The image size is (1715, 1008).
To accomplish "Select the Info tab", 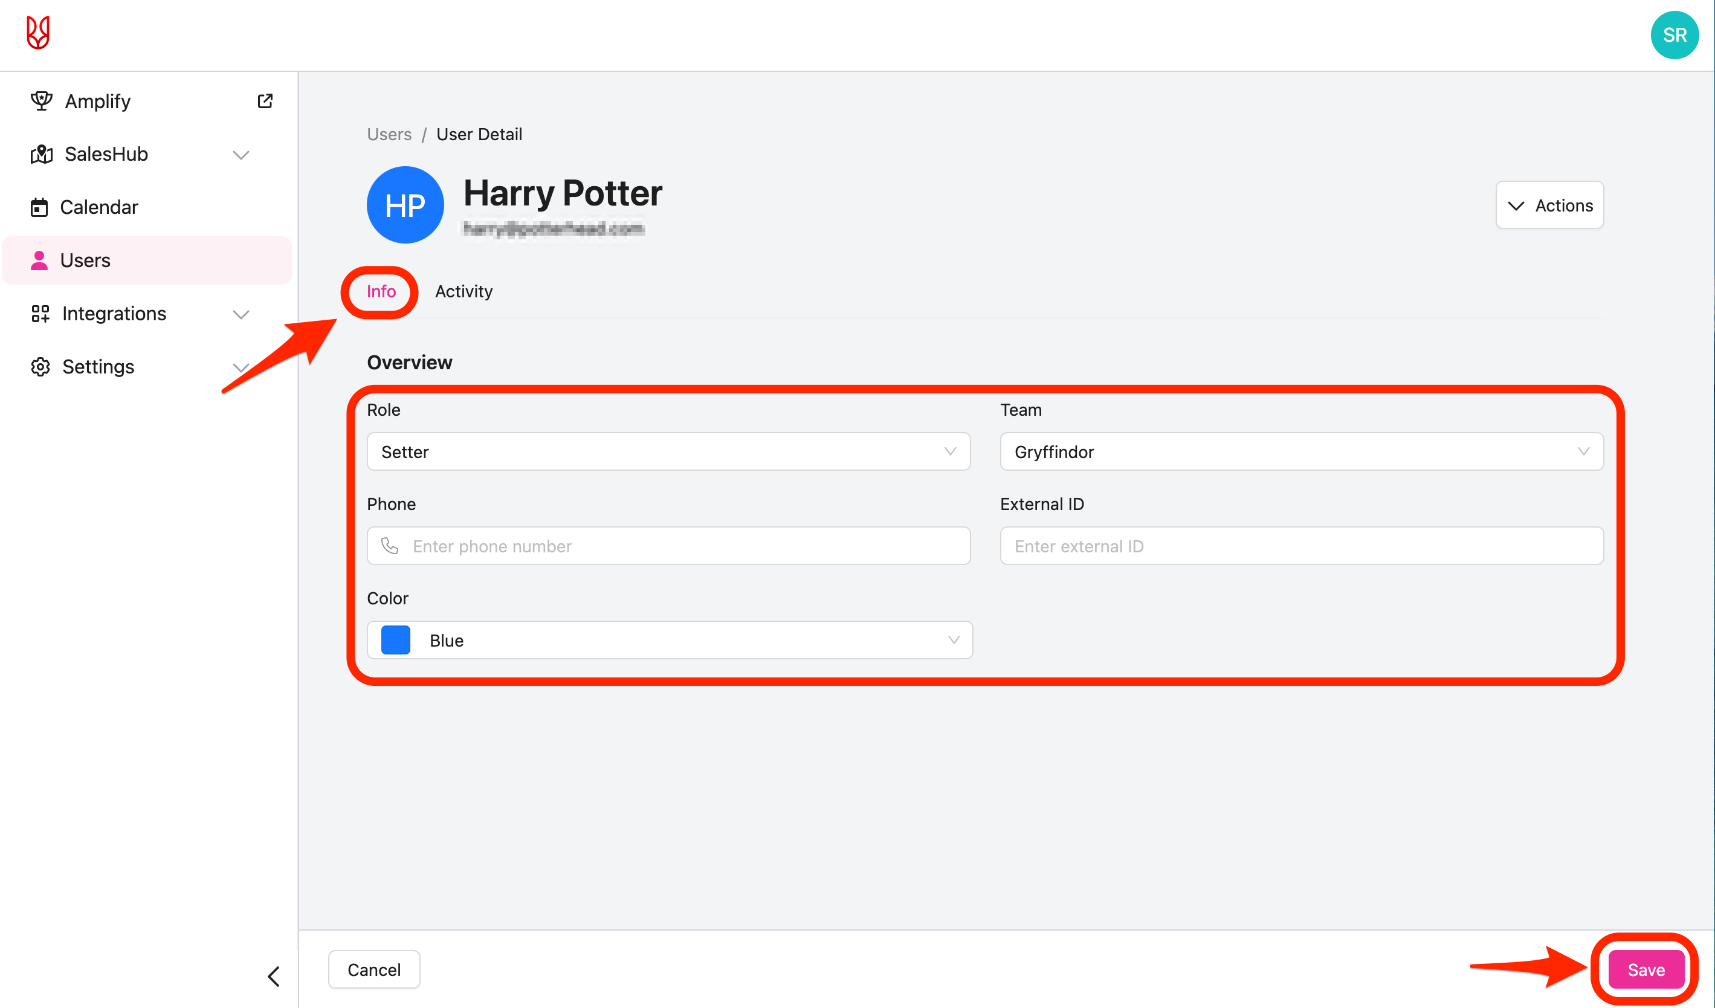I will [x=381, y=291].
